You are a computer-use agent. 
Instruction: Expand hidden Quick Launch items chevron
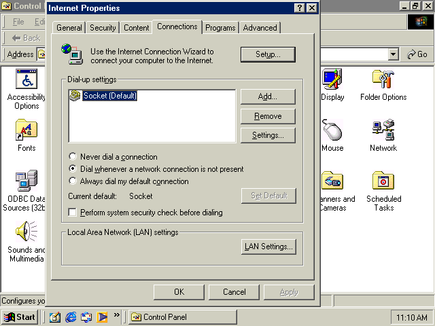click(117, 314)
